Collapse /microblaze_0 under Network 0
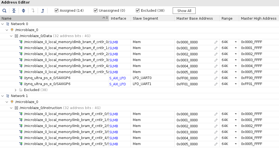279x148 pixels. pyautogui.click(x=7, y=30)
